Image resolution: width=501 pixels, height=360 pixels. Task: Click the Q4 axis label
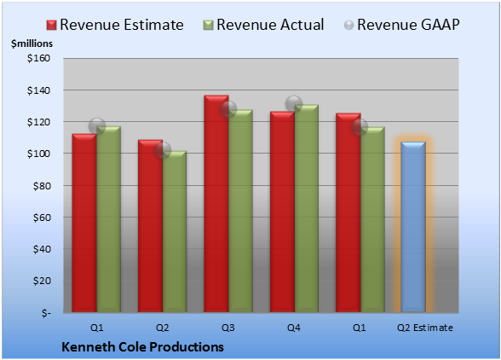coord(294,328)
